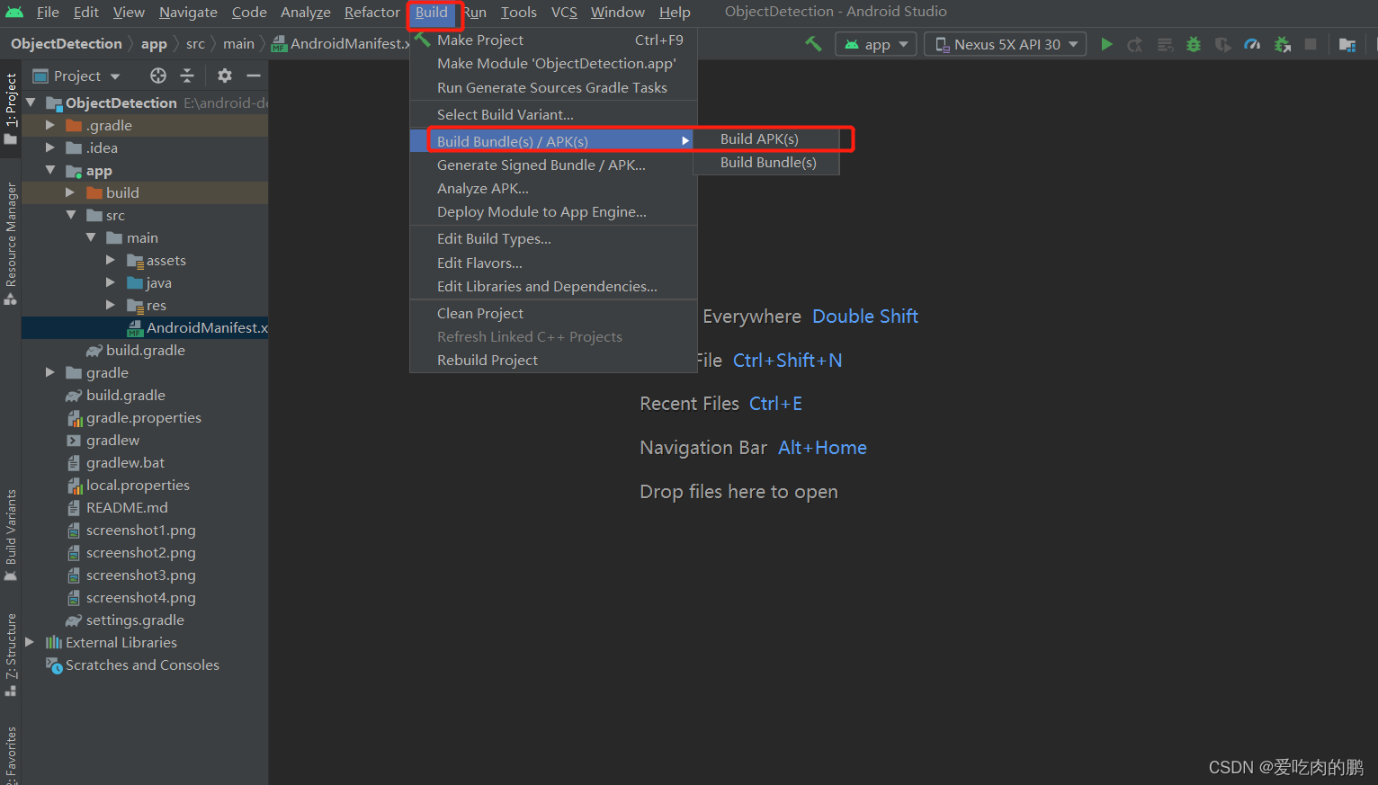
Task: Click the Make Project hammer icon in toolbar
Action: (813, 44)
